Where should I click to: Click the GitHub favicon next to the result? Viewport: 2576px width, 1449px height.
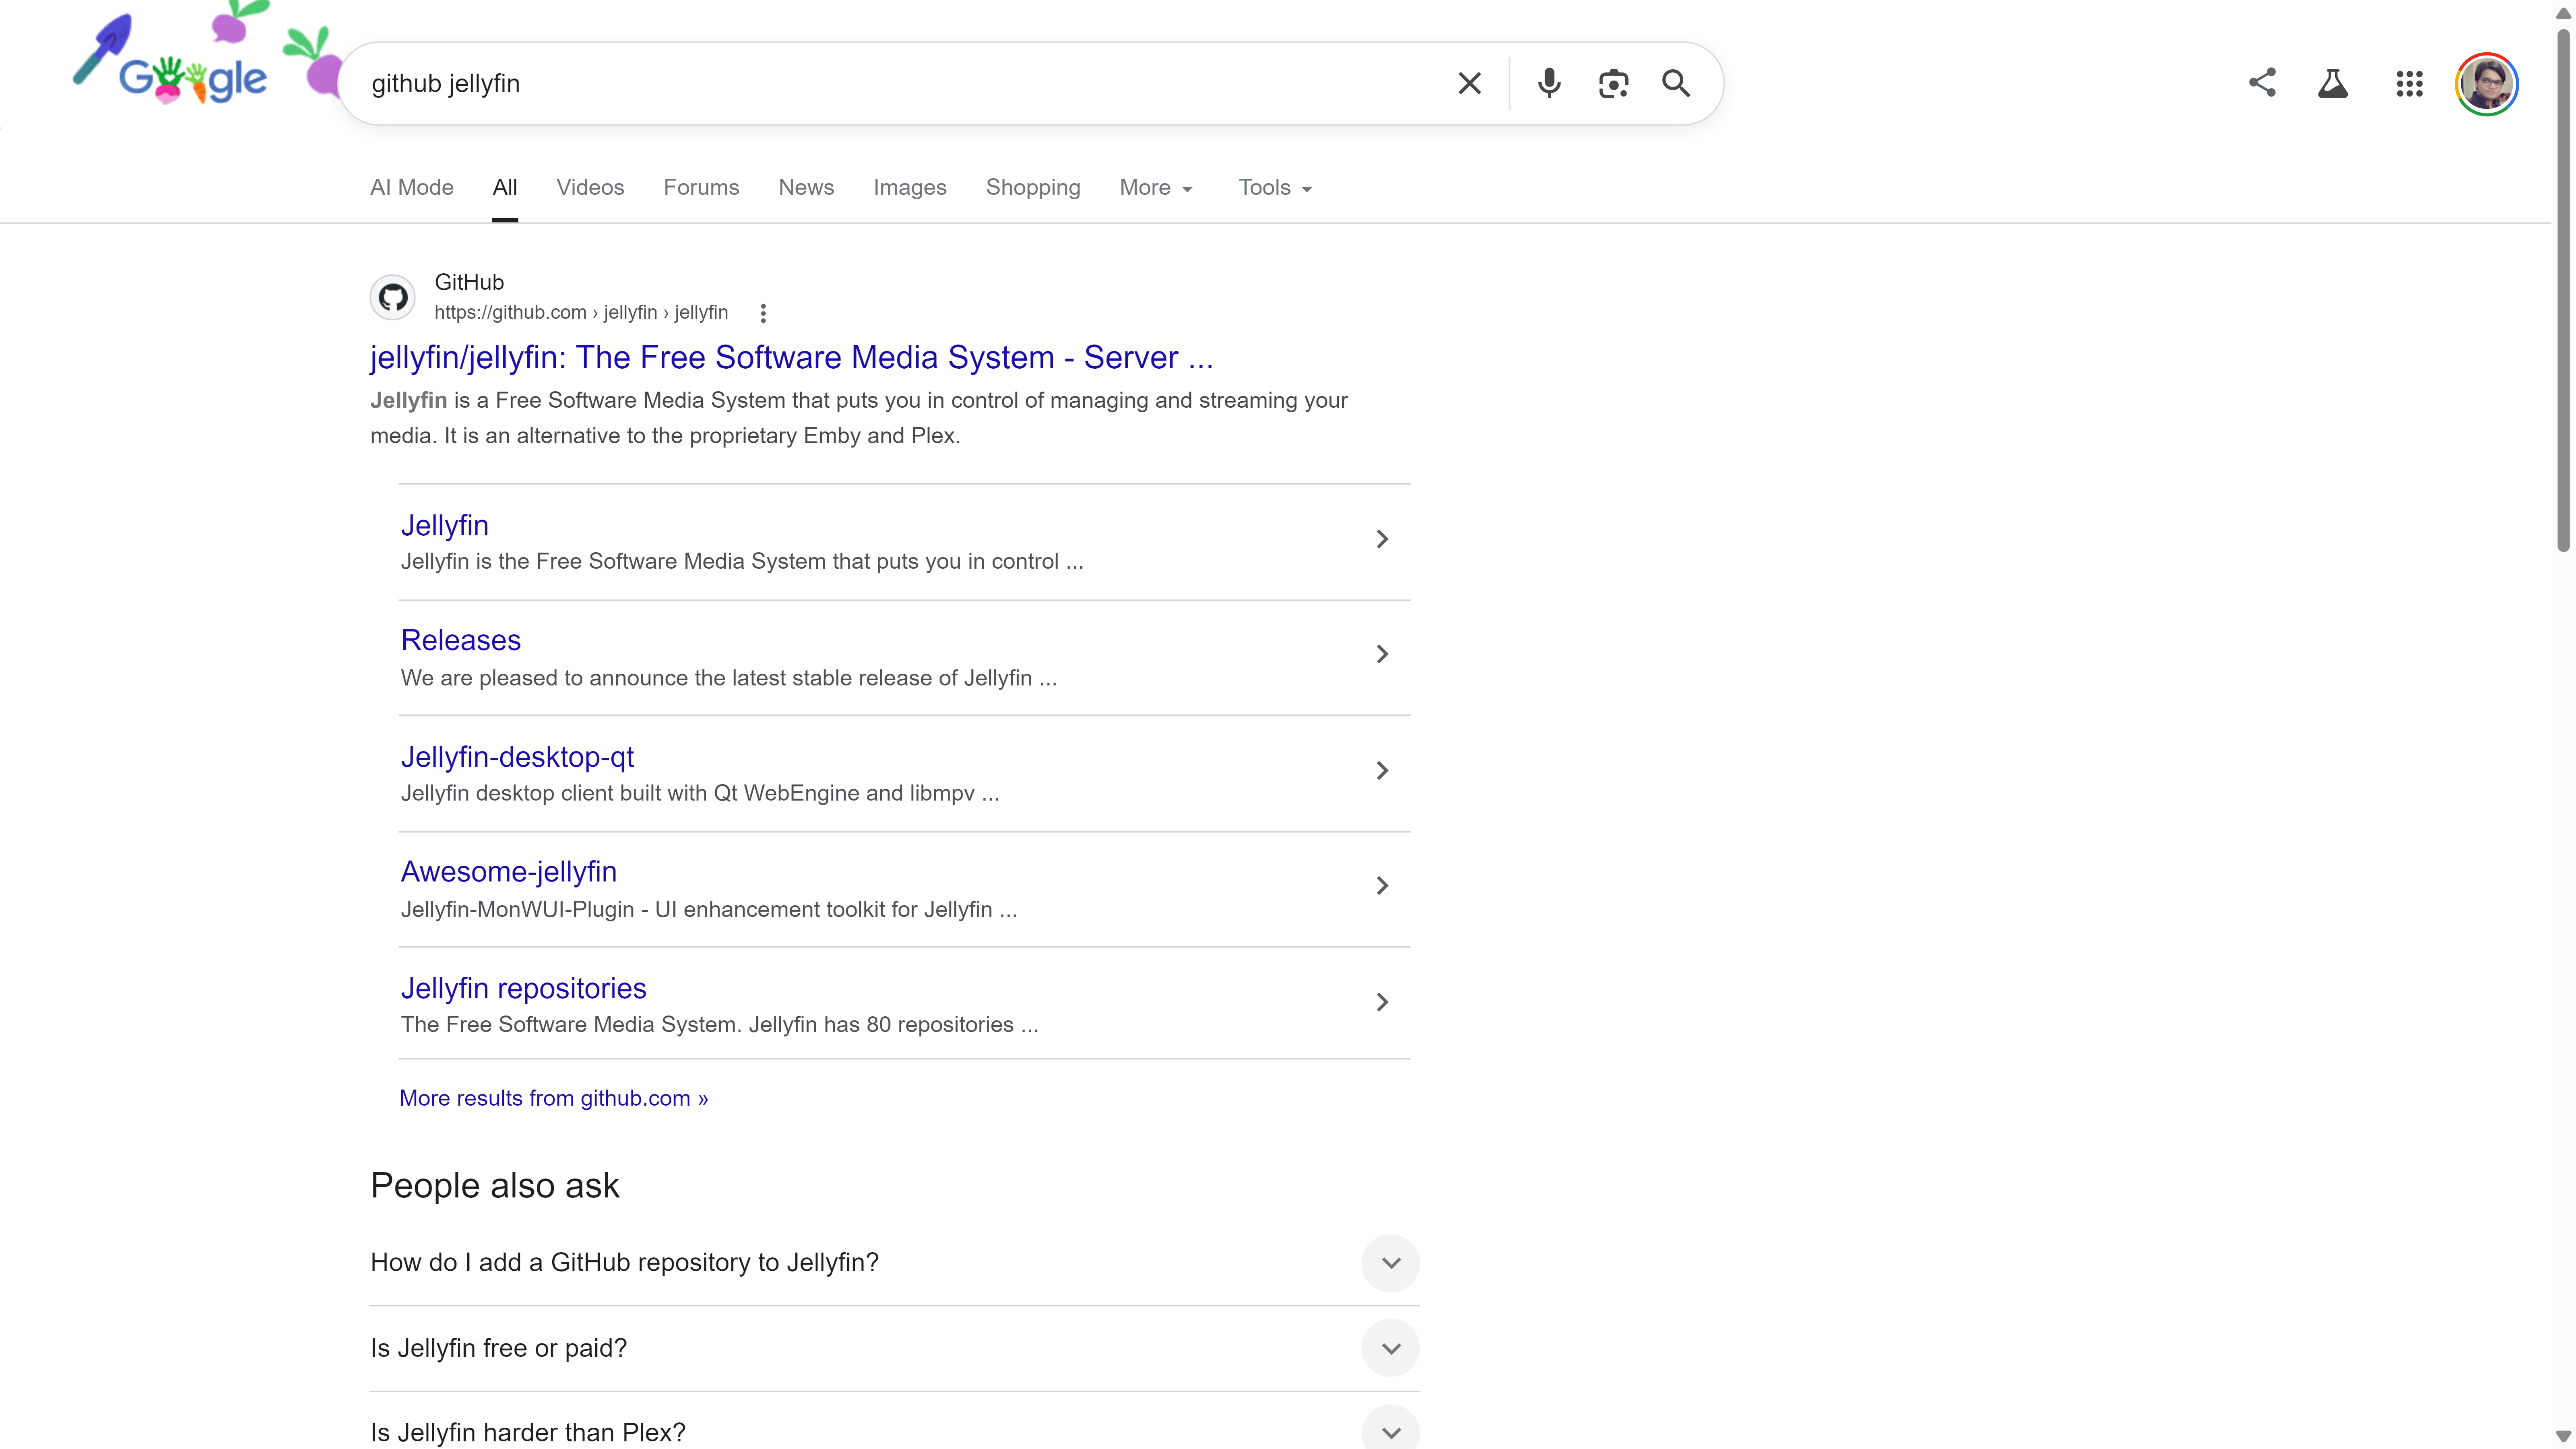pyautogui.click(x=393, y=297)
